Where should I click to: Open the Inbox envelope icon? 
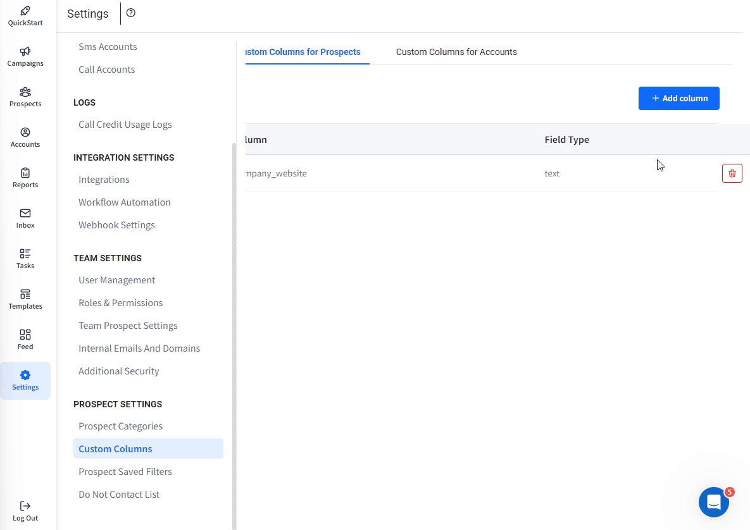pyautogui.click(x=25, y=214)
